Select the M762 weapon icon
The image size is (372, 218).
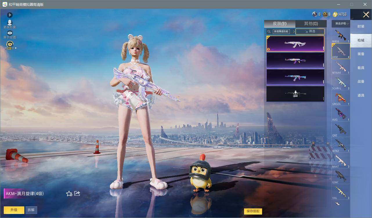tap(341, 145)
